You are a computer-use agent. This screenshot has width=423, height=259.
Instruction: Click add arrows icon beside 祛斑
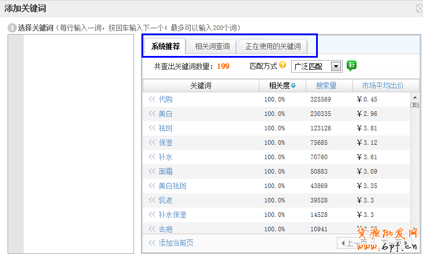pyautogui.click(x=152, y=128)
